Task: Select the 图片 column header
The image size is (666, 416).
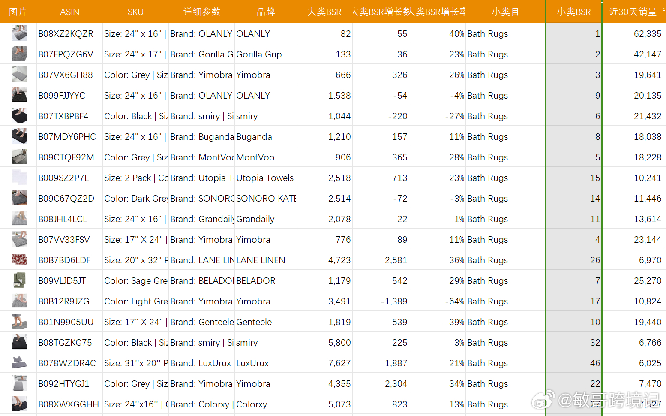Action: tap(18, 12)
